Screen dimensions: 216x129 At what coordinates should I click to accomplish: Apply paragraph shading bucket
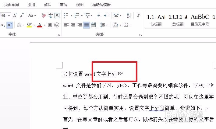pos(115,25)
